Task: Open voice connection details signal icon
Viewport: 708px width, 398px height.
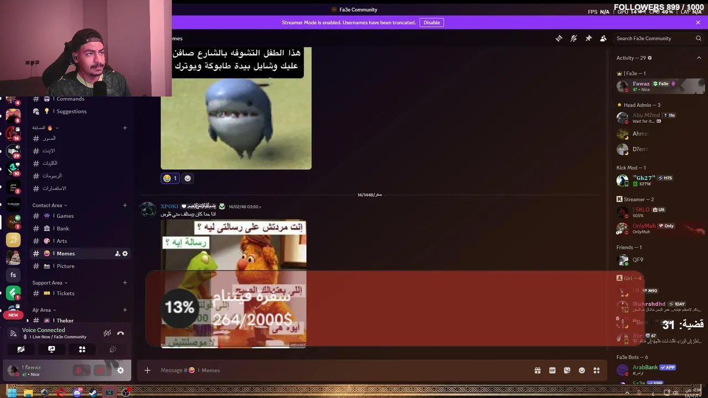Action: [13, 333]
